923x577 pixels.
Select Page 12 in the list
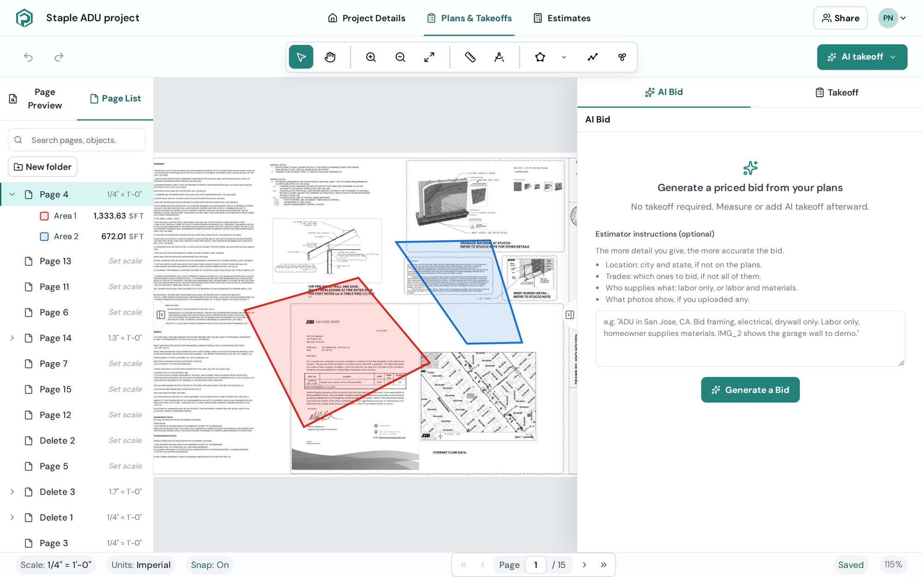point(77,415)
